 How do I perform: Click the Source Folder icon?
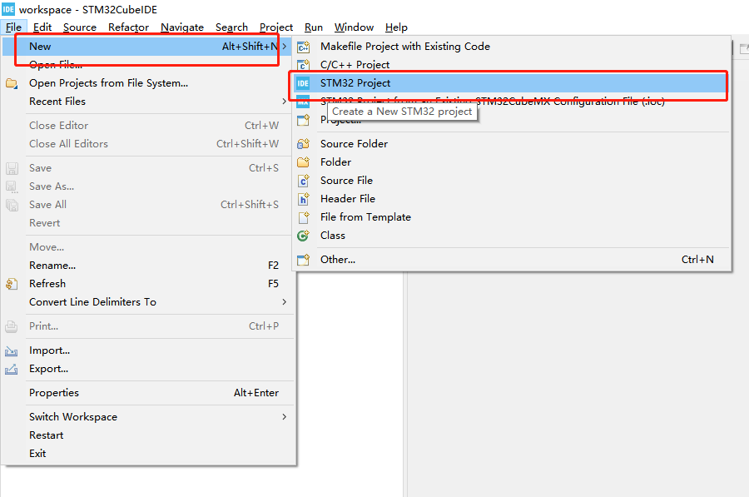coord(303,144)
